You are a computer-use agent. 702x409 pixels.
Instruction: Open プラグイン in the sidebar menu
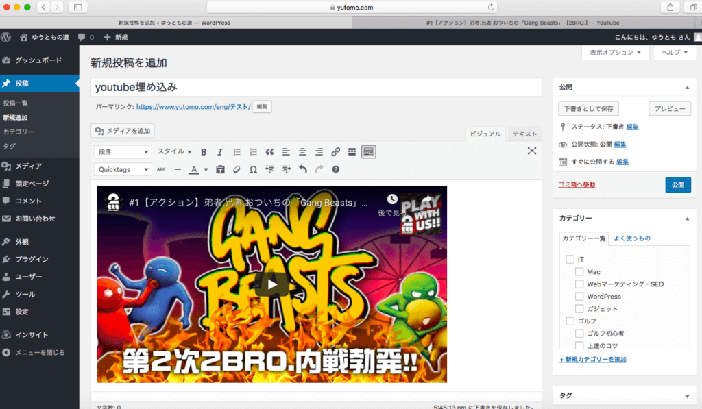32,259
